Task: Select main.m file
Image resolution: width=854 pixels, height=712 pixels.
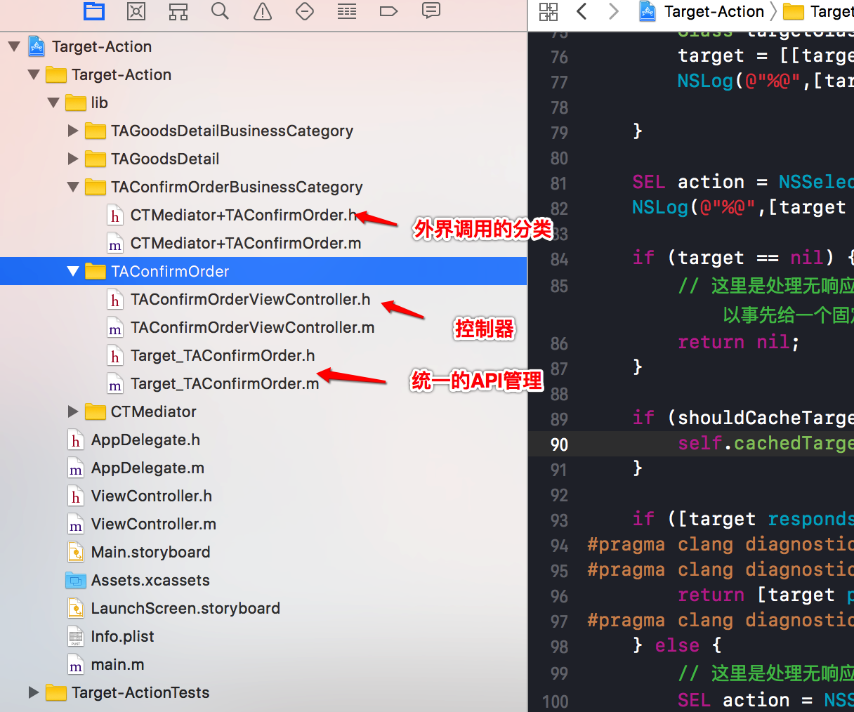Action: point(117,664)
